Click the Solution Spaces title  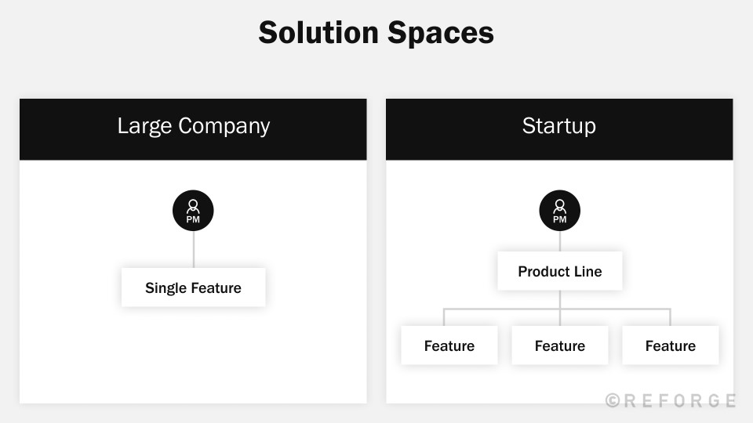click(376, 33)
